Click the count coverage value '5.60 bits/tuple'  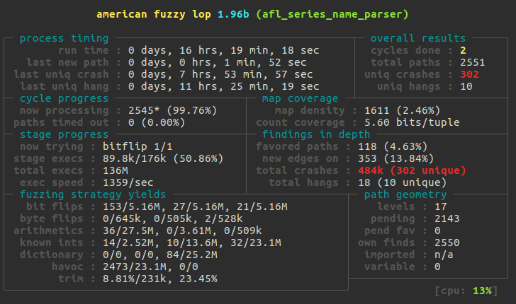[412, 122]
